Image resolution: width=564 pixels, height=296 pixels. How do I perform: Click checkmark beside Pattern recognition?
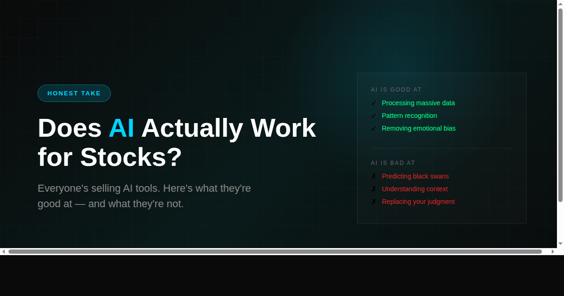(x=374, y=116)
